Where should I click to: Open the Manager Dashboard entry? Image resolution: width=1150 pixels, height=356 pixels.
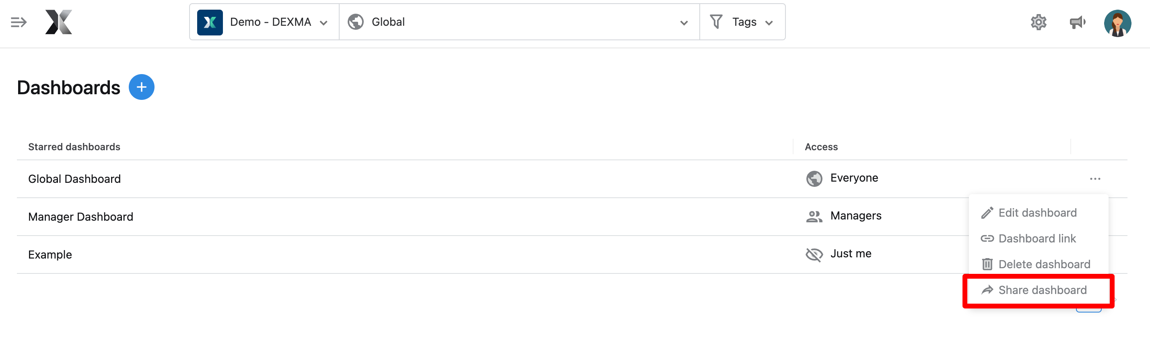pyautogui.click(x=81, y=217)
